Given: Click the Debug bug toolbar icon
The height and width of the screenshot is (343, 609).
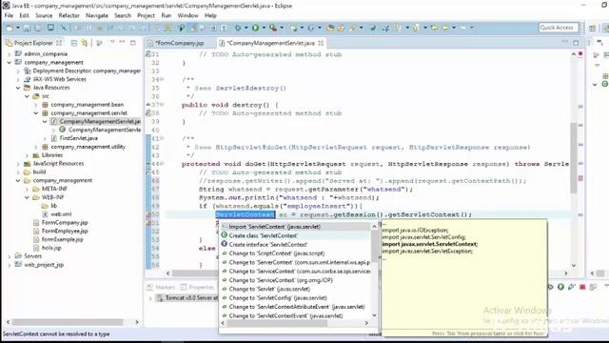Looking at the screenshot, I should [238, 28].
